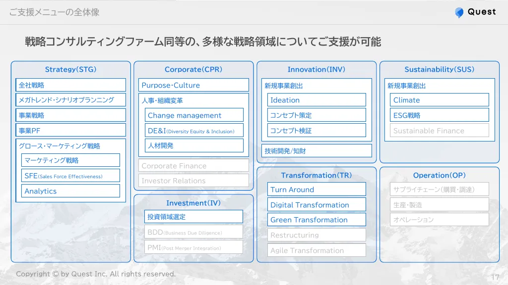Click the Quest Inc. copyright notice
Viewport: 508px width, 285px height.
tap(96, 274)
